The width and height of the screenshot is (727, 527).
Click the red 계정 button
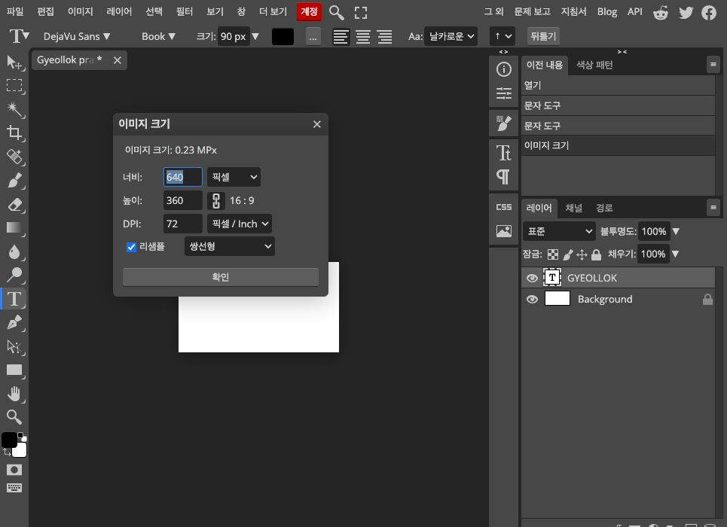309,11
